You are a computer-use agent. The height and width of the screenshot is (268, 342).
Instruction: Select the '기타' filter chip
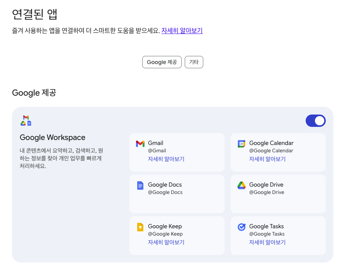(194, 62)
